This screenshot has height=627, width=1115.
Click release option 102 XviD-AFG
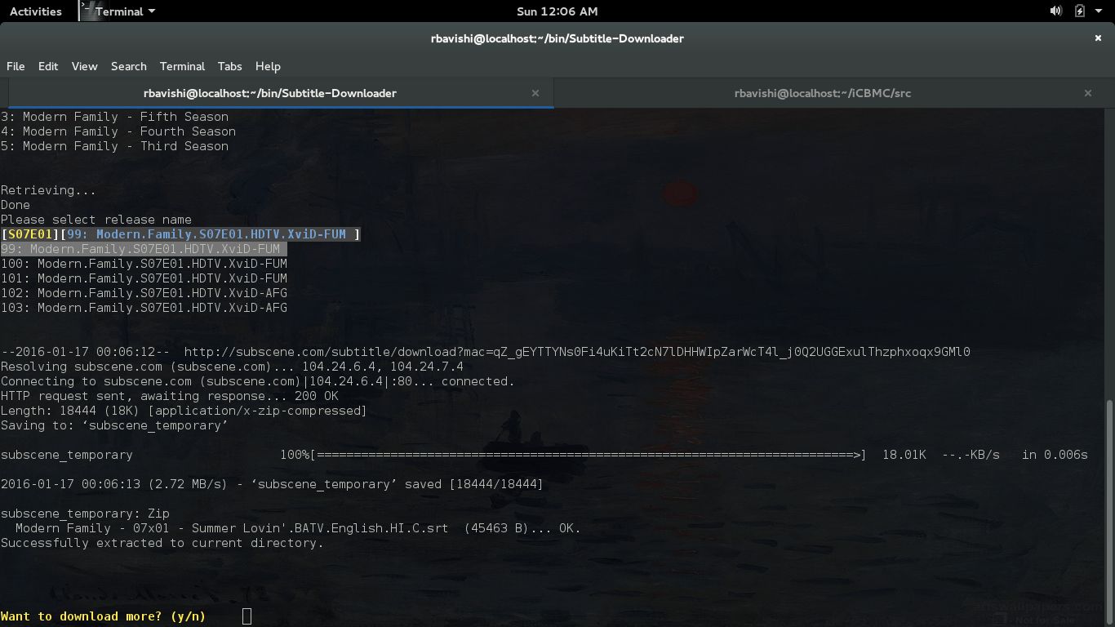[x=144, y=293]
